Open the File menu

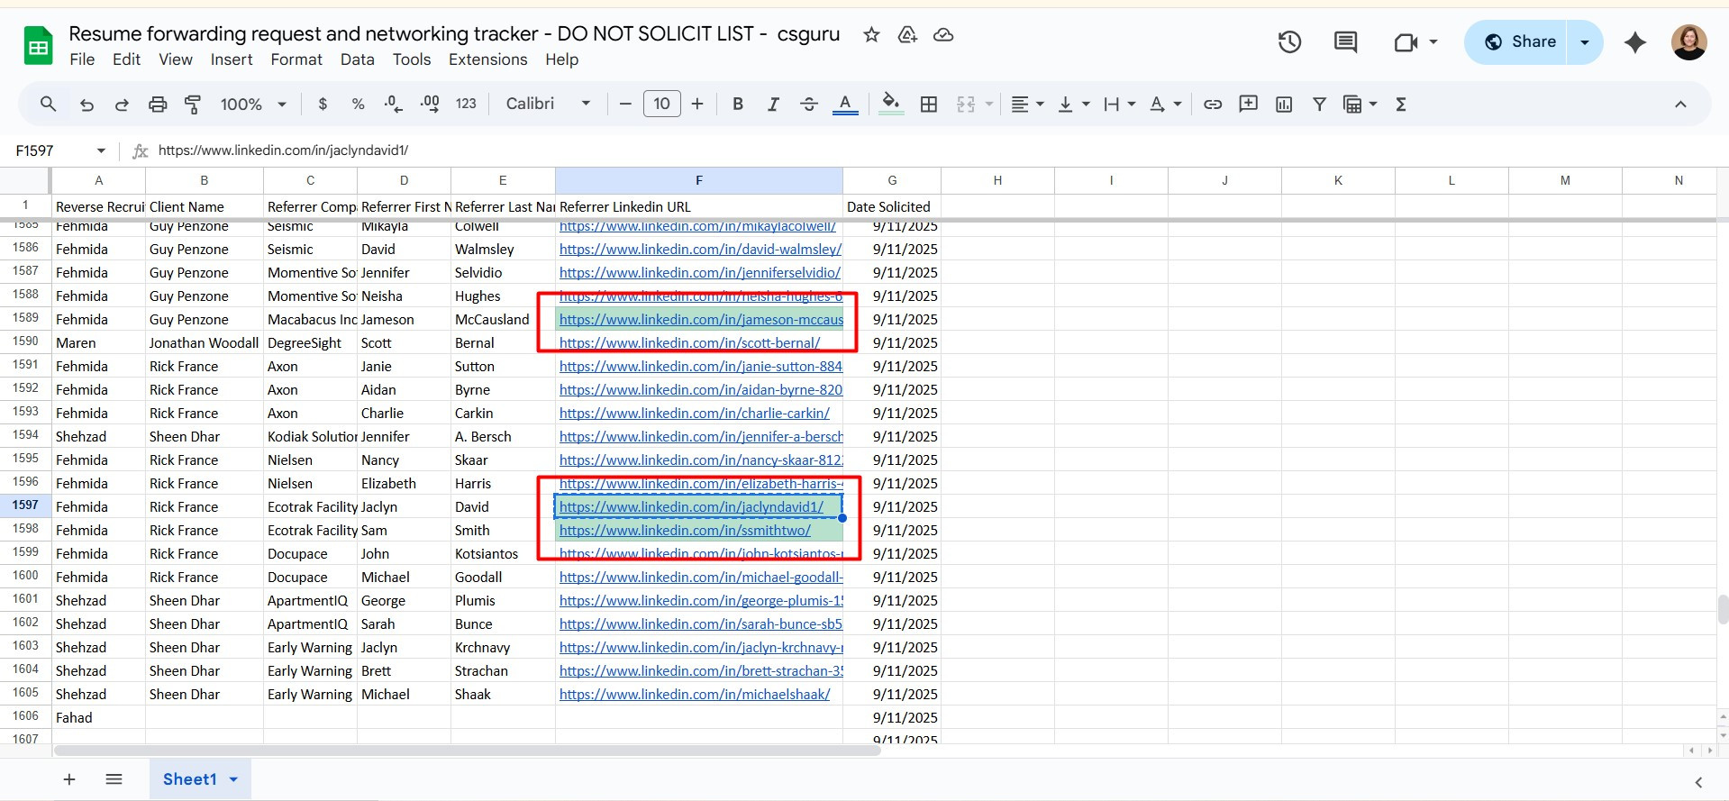(x=82, y=59)
